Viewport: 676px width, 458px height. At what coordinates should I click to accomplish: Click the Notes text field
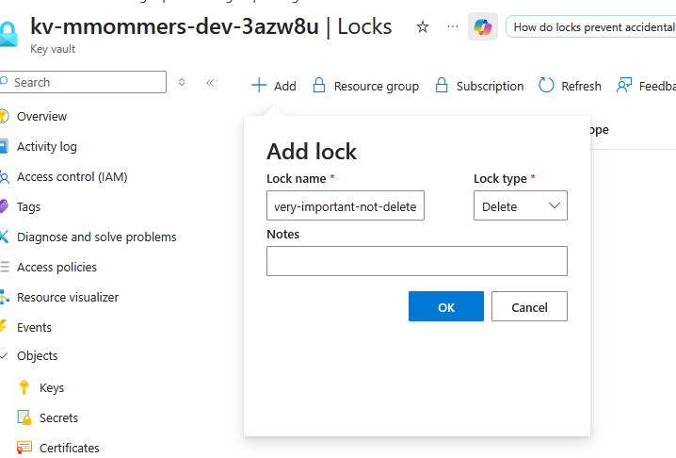tap(417, 261)
